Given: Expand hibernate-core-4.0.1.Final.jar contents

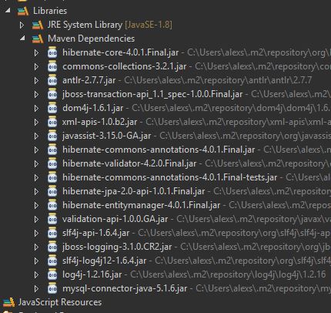Looking at the screenshot, I should click(x=36, y=52).
